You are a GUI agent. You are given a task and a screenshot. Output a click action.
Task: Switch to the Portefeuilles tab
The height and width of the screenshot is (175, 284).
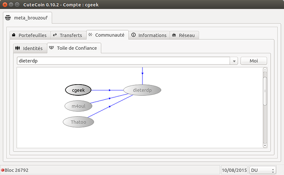click(x=30, y=35)
